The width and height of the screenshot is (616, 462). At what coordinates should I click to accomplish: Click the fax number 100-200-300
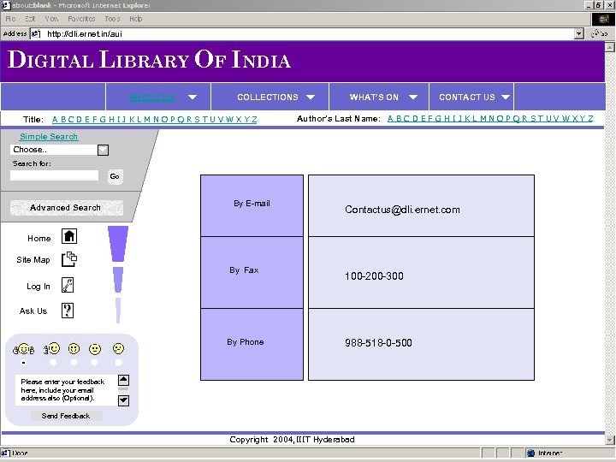[374, 276]
